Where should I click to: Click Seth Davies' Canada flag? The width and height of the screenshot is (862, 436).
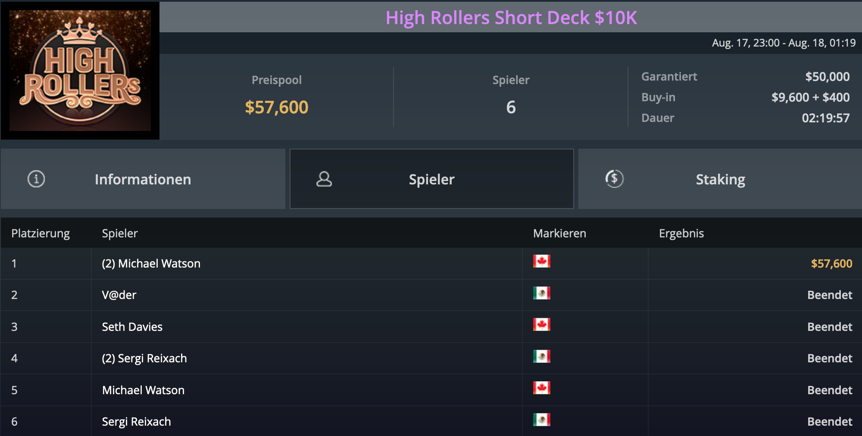tap(541, 324)
